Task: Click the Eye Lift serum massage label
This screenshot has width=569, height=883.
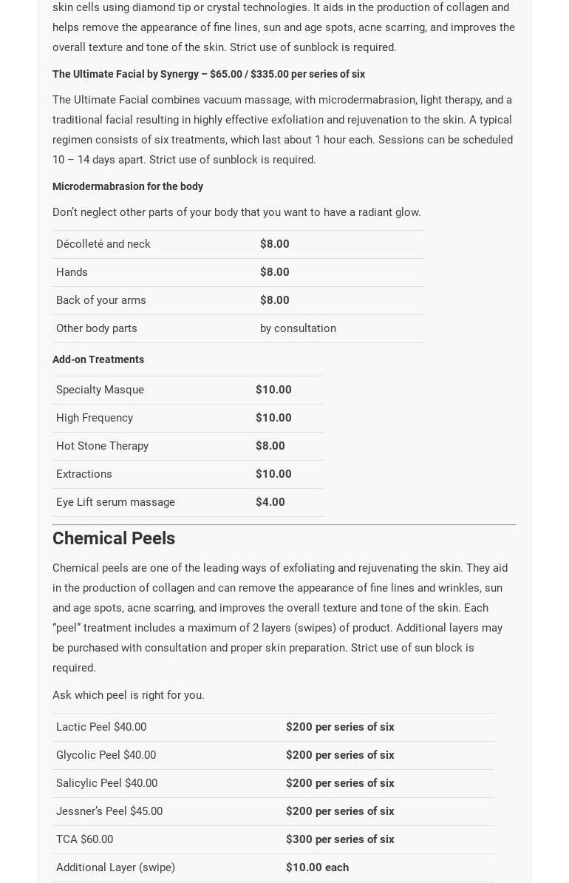Action: tap(115, 502)
